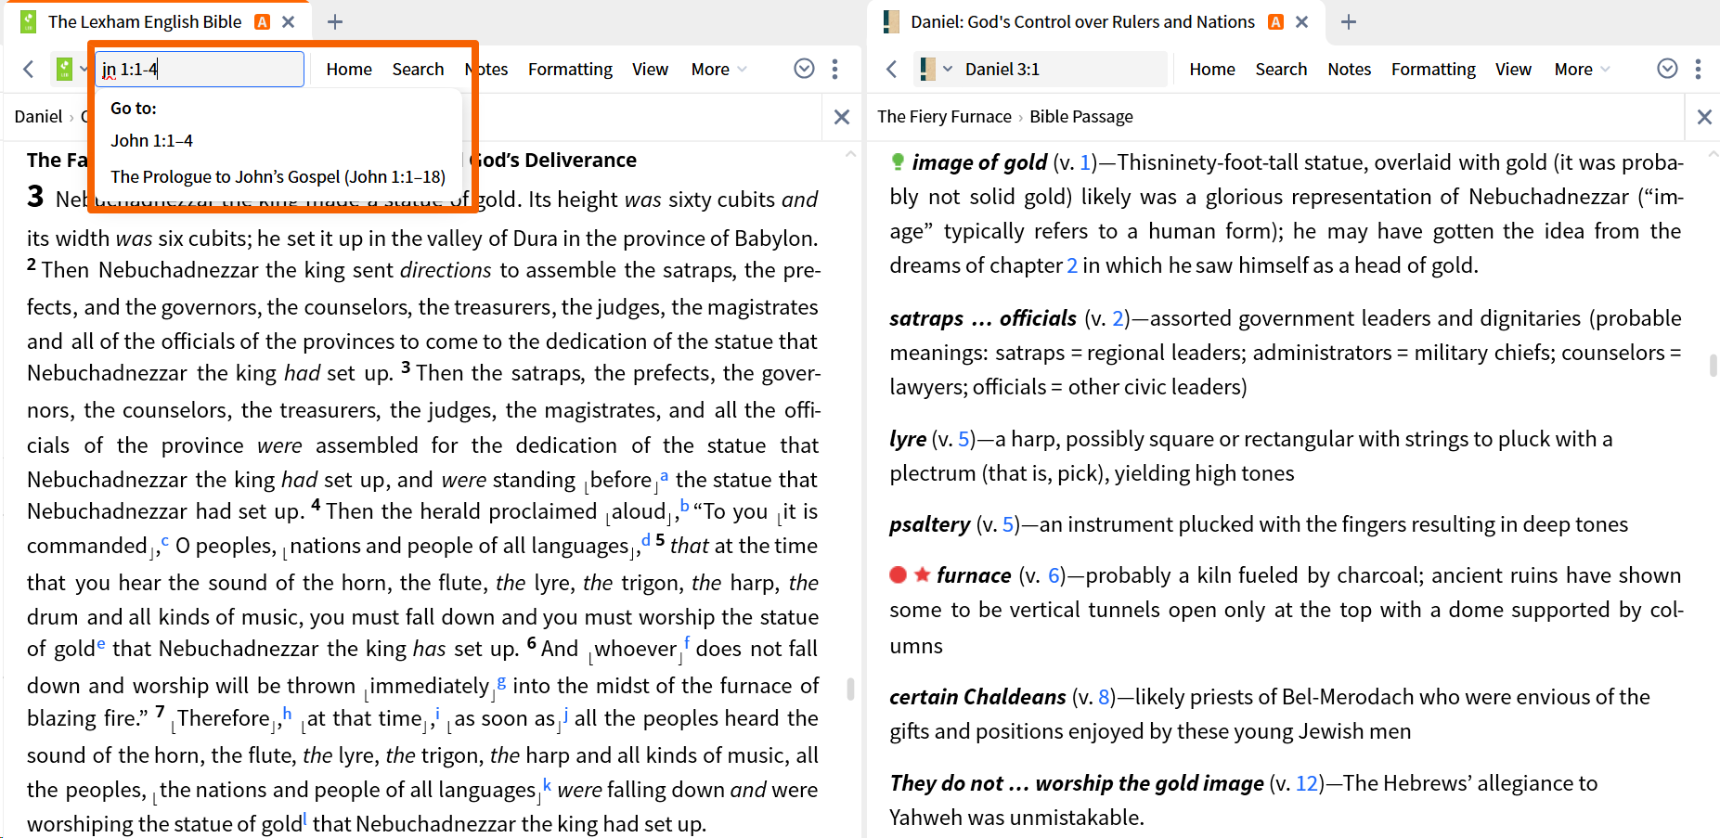Click the "Bible Passage" breadcrumb
This screenshot has height=838, width=1720.
tap(1081, 116)
